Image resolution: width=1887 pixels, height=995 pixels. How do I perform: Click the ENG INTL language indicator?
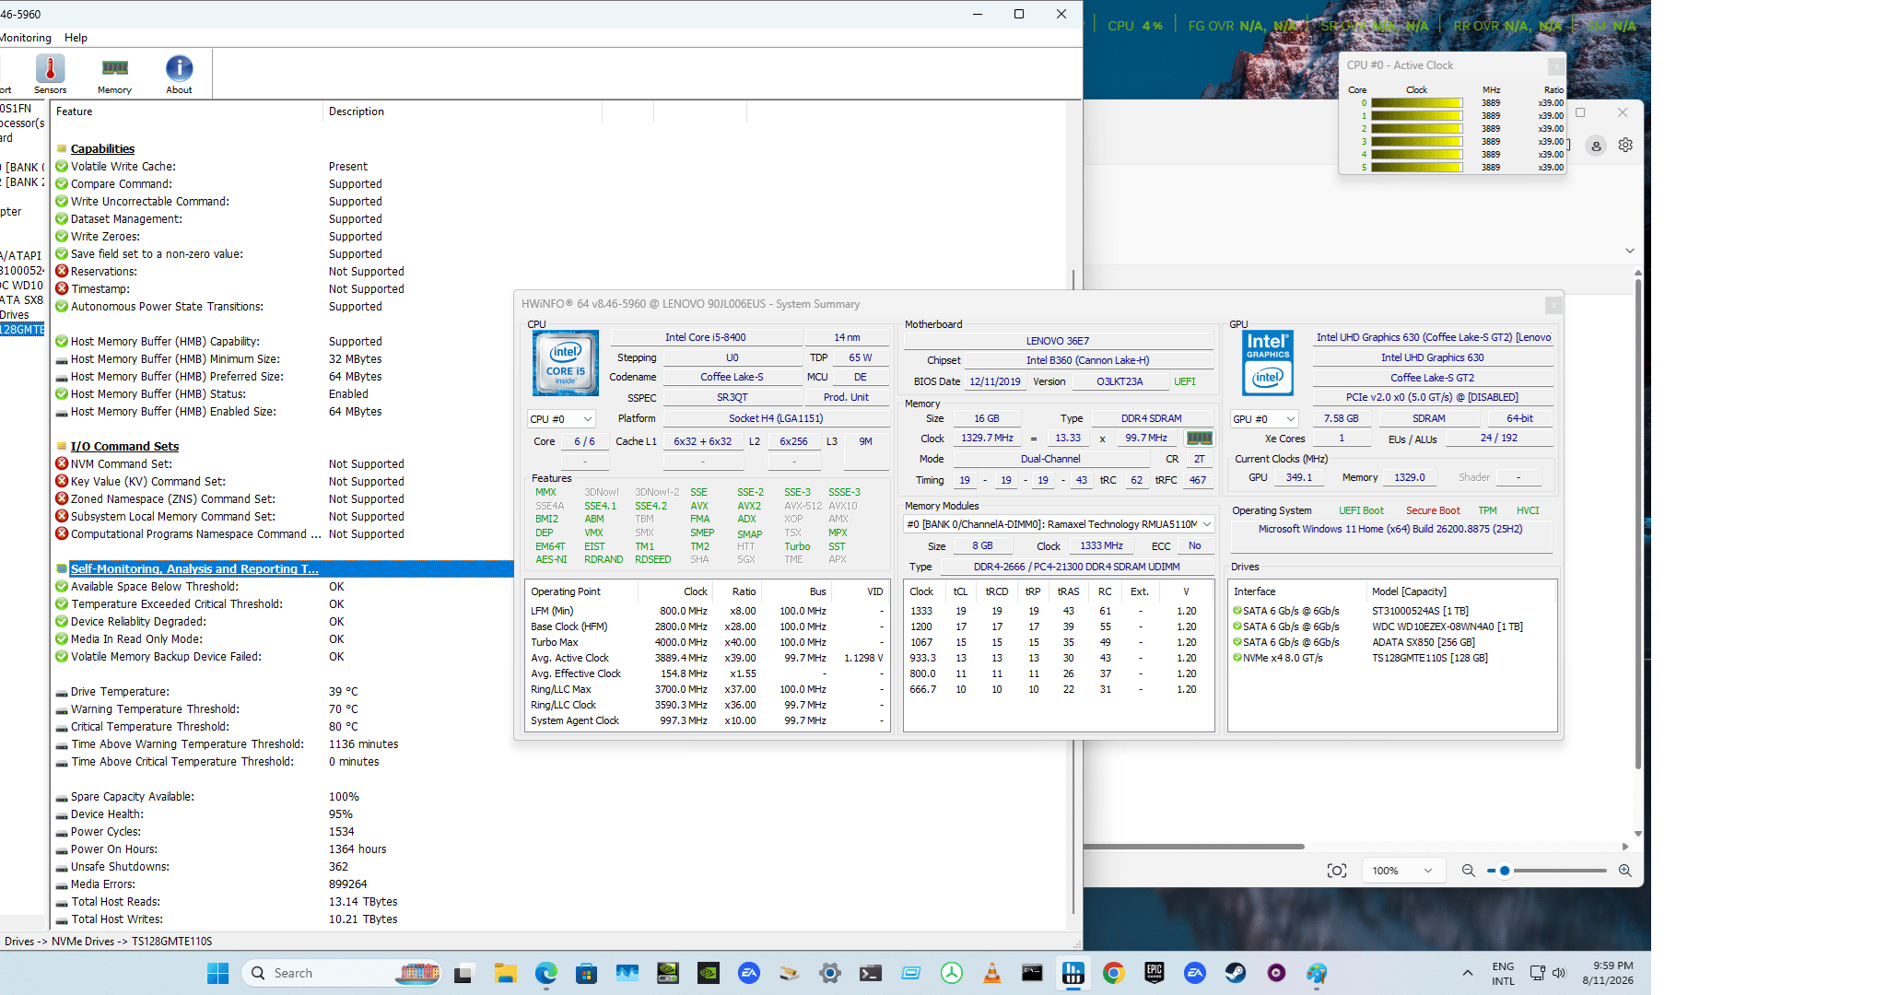click(x=1503, y=973)
